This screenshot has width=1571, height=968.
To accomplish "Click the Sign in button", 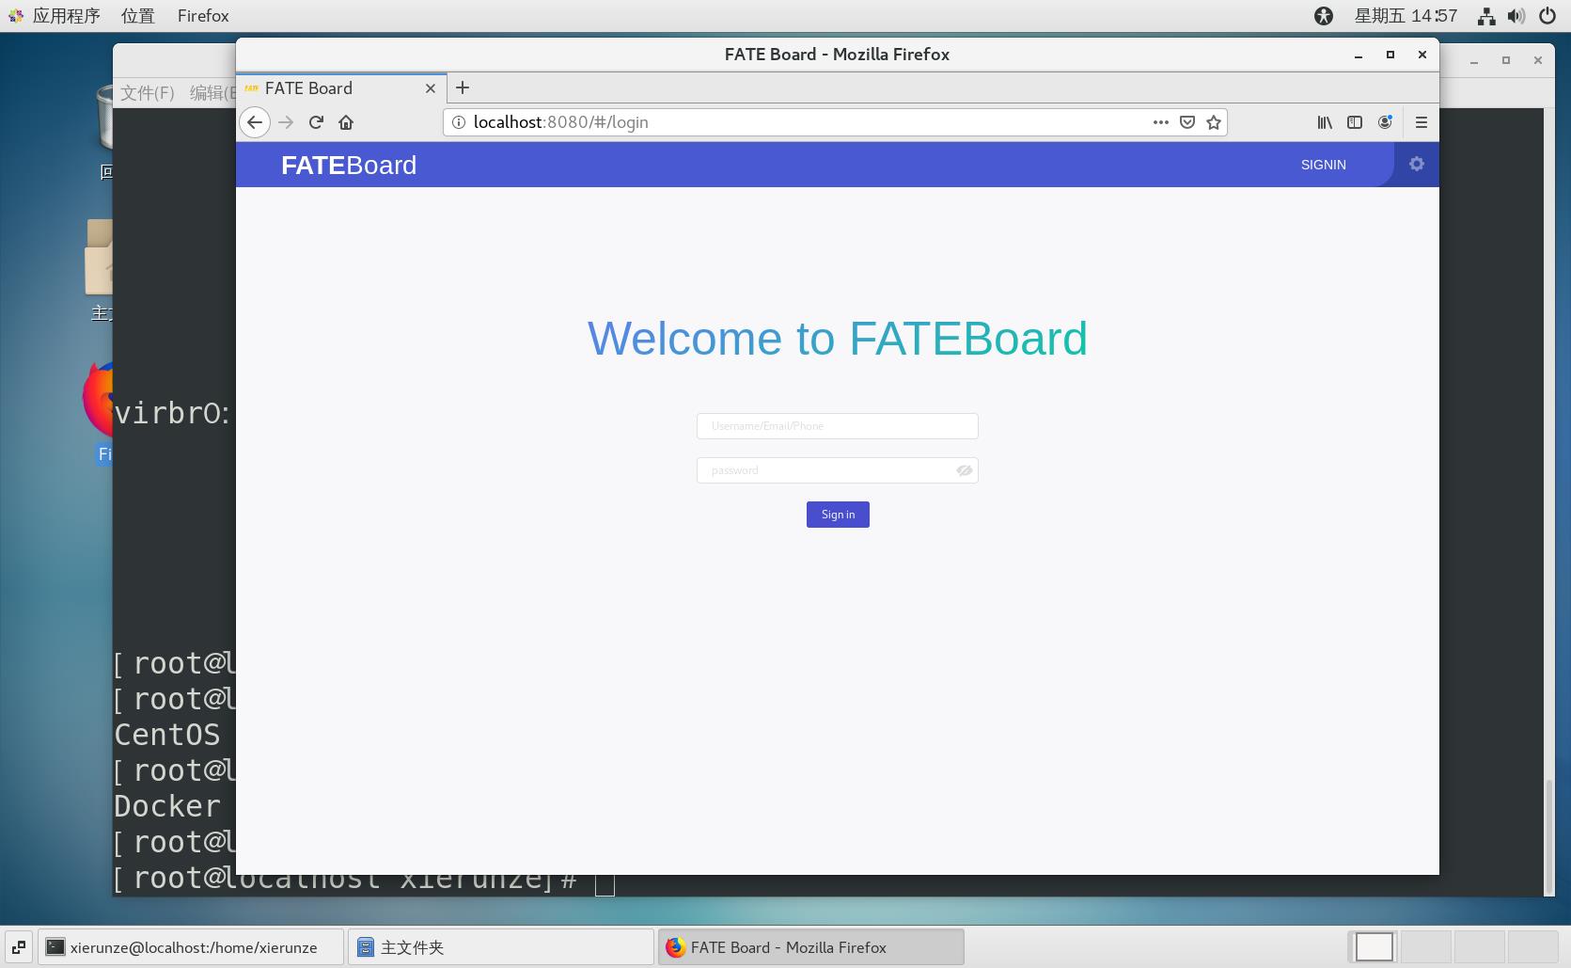I will coord(837,515).
